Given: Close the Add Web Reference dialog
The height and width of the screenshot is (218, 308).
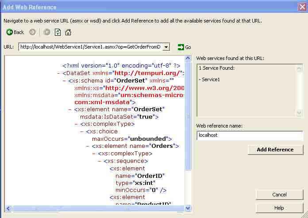Looking at the screenshot, I should tap(302, 7).
